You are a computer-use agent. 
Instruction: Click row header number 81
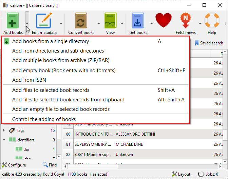click(x=68, y=144)
